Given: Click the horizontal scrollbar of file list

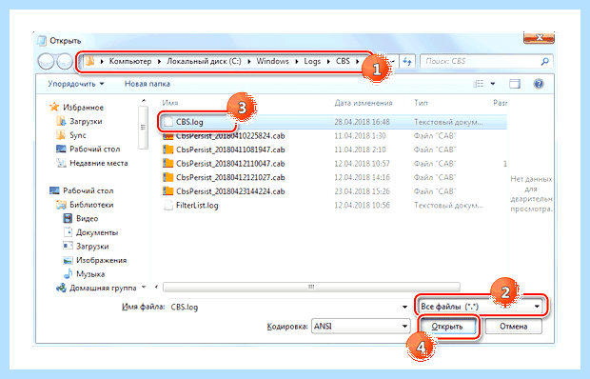Looking at the screenshot, I should [x=311, y=287].
